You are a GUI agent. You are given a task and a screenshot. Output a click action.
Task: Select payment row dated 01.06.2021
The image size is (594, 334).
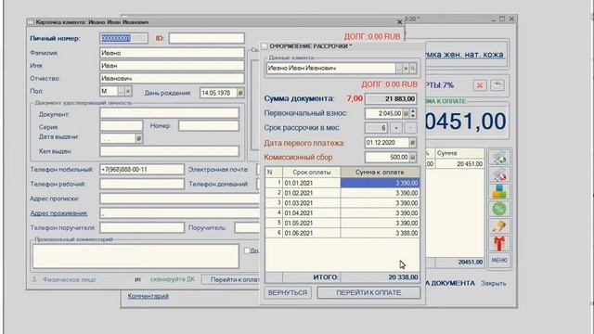(x=342, y=233)
